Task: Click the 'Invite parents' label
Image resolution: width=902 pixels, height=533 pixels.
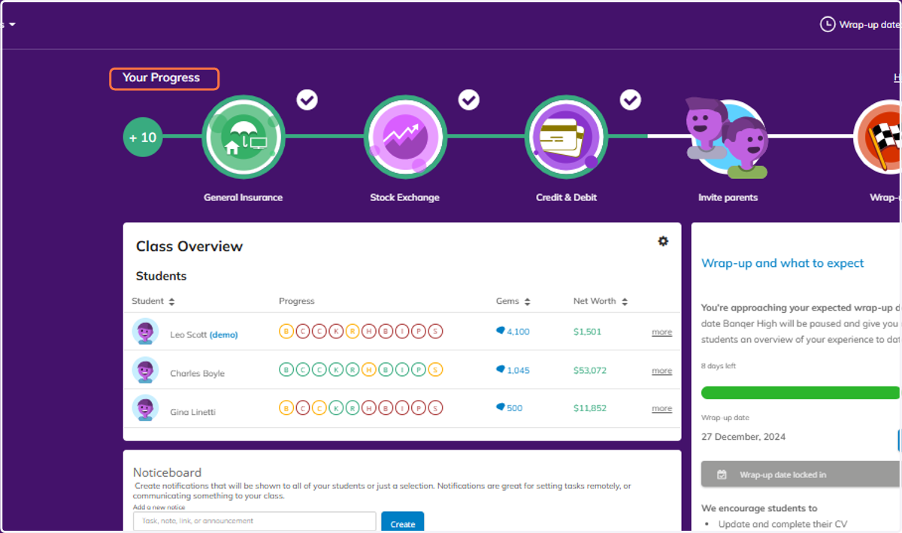Action: tap(728, 198)
